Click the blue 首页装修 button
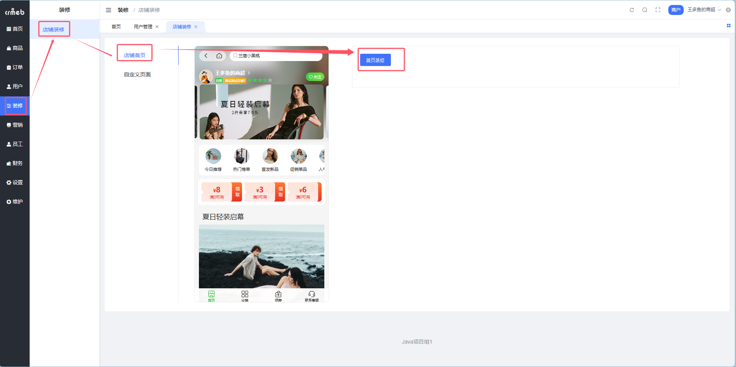736x367 pixels. 375,60
